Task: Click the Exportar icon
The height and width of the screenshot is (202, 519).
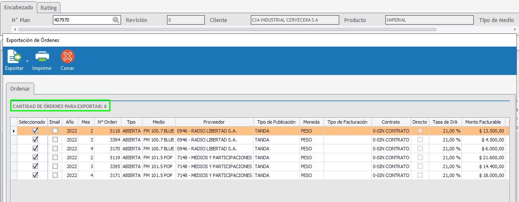Action: pos(14,56)
